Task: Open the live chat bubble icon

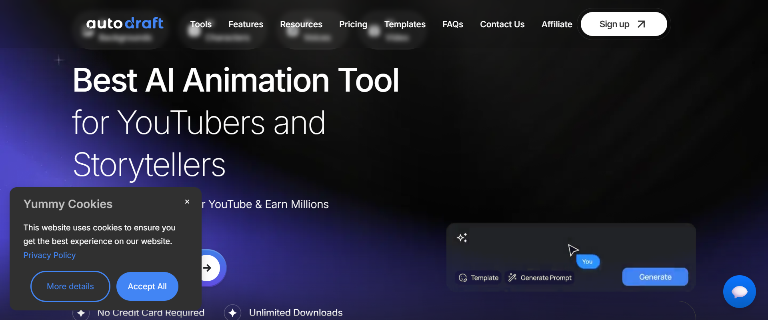Action: coord(739,292)
